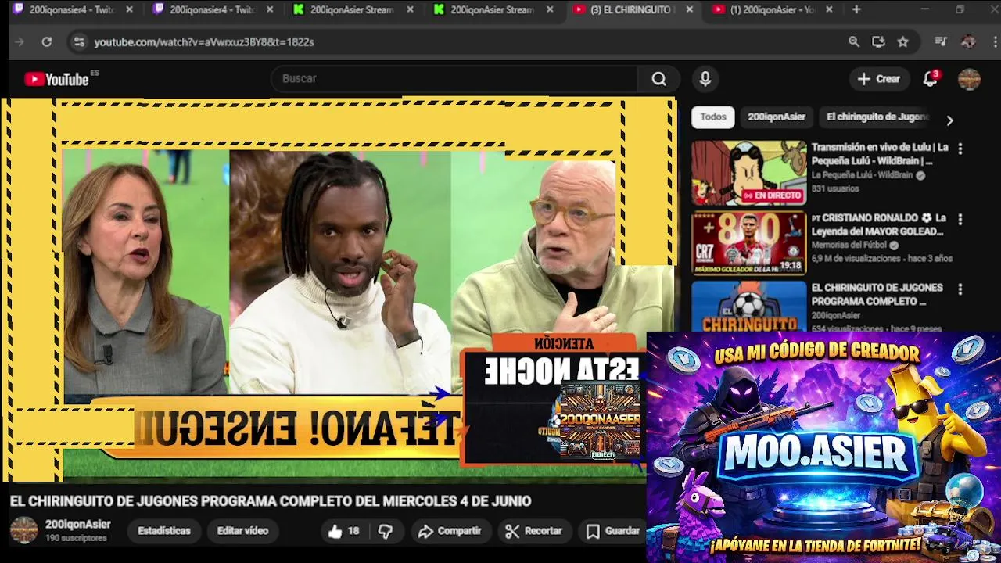
Task: Open the install app icon in address bar
Action: [x=878, y=42]
